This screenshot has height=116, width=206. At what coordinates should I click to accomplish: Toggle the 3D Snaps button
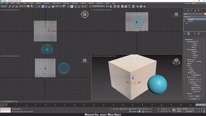pyautogui.click(x=76, y=6)
